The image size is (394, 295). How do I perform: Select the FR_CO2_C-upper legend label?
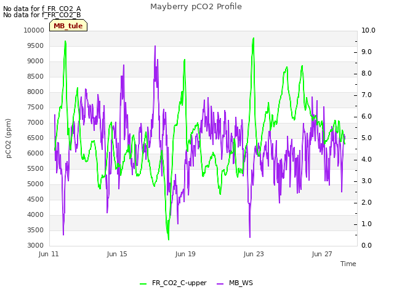(179, 283)
